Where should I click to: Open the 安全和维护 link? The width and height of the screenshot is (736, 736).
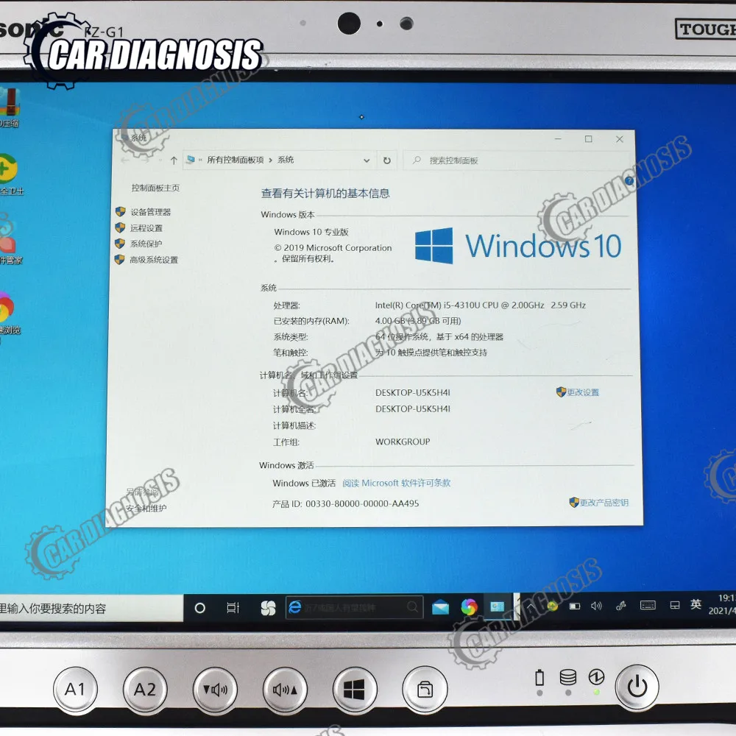(146, 508)
